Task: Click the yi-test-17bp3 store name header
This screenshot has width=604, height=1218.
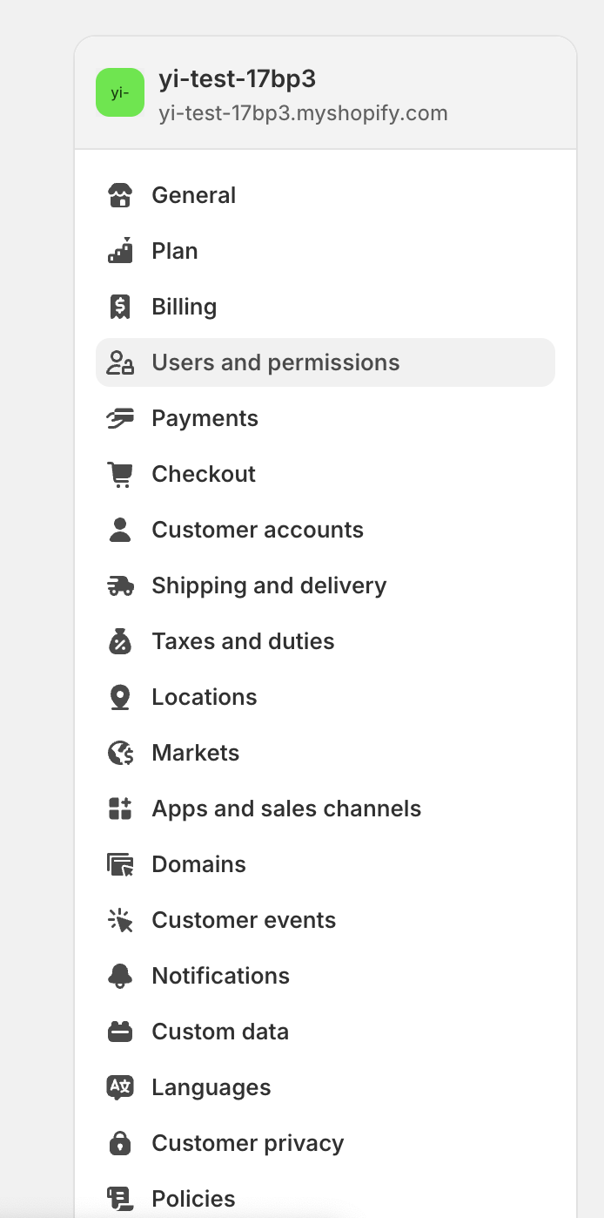Action: coord(237,79)
